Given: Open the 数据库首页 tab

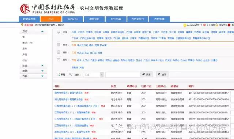Looking at the screenshot, I should (29, 19).
